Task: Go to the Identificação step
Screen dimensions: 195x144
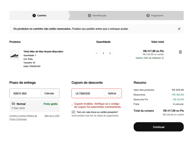Action: [97, 16]
